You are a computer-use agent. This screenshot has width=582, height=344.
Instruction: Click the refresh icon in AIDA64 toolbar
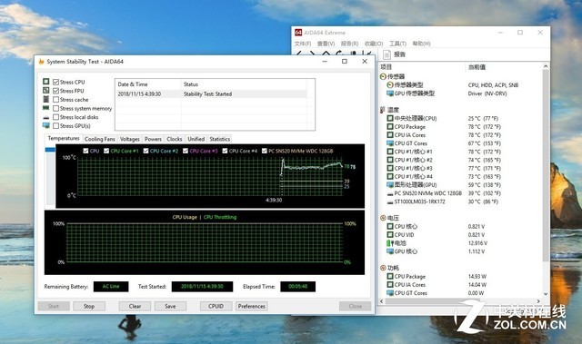(339, 54)
